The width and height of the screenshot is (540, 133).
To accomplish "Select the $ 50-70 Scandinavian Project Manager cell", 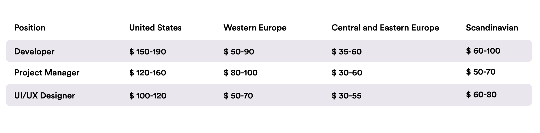I will click(481, 72).
